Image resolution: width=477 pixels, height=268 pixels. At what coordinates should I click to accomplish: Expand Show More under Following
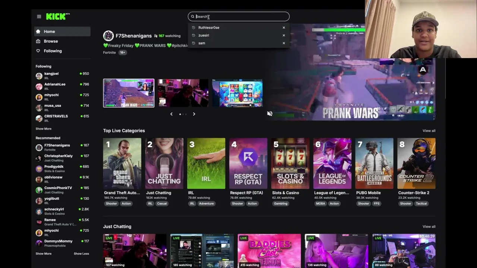pyautogui.click(x=44, y=129)
